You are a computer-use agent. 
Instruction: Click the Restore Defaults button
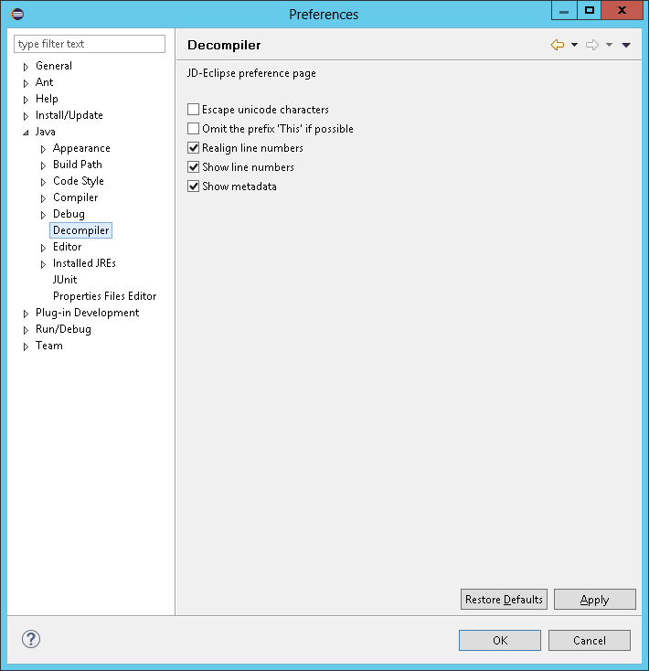tap(504, 600)
